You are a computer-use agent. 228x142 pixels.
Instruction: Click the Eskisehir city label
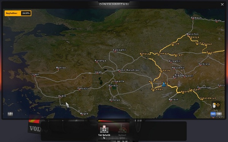(x=120, y=50)
